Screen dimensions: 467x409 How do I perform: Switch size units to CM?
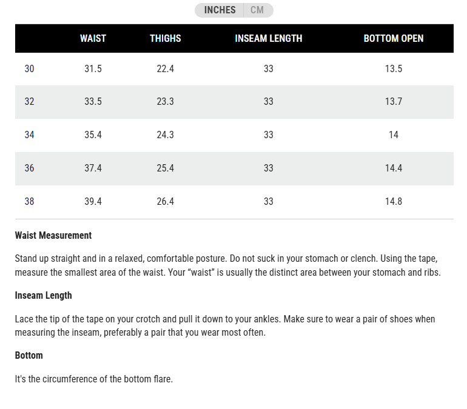point(258,10)
